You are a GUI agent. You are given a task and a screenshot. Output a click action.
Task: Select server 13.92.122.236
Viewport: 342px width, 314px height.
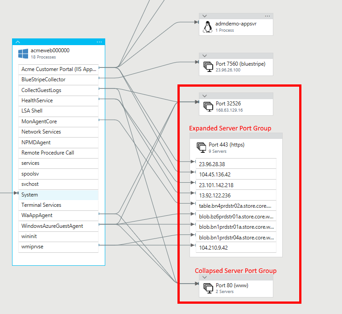click(x=236, y=195)
